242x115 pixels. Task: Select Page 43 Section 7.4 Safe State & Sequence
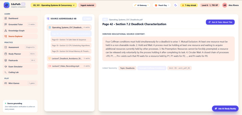(71, 40)
